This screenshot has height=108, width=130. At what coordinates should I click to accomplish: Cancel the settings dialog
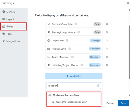click(x=110, y=103)
